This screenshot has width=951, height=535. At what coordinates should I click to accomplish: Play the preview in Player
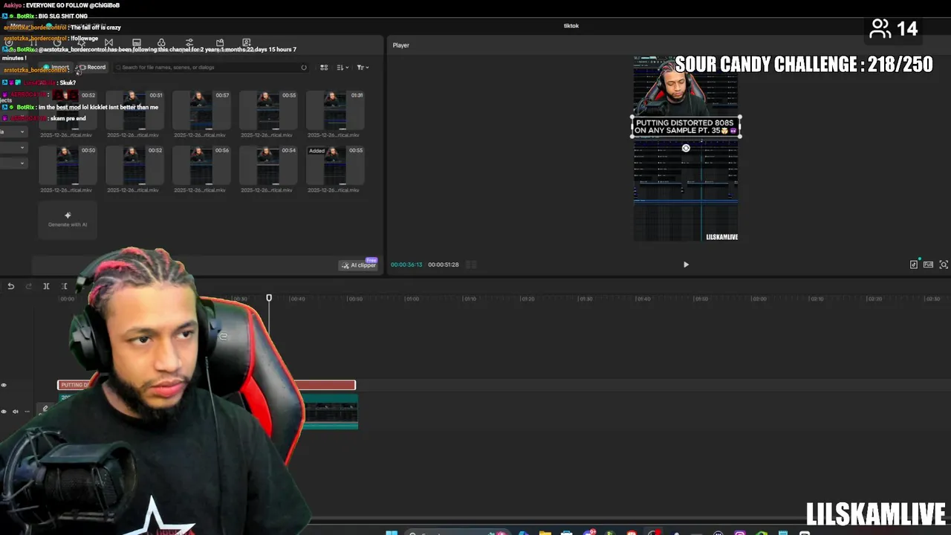click(x=686, y=265)
